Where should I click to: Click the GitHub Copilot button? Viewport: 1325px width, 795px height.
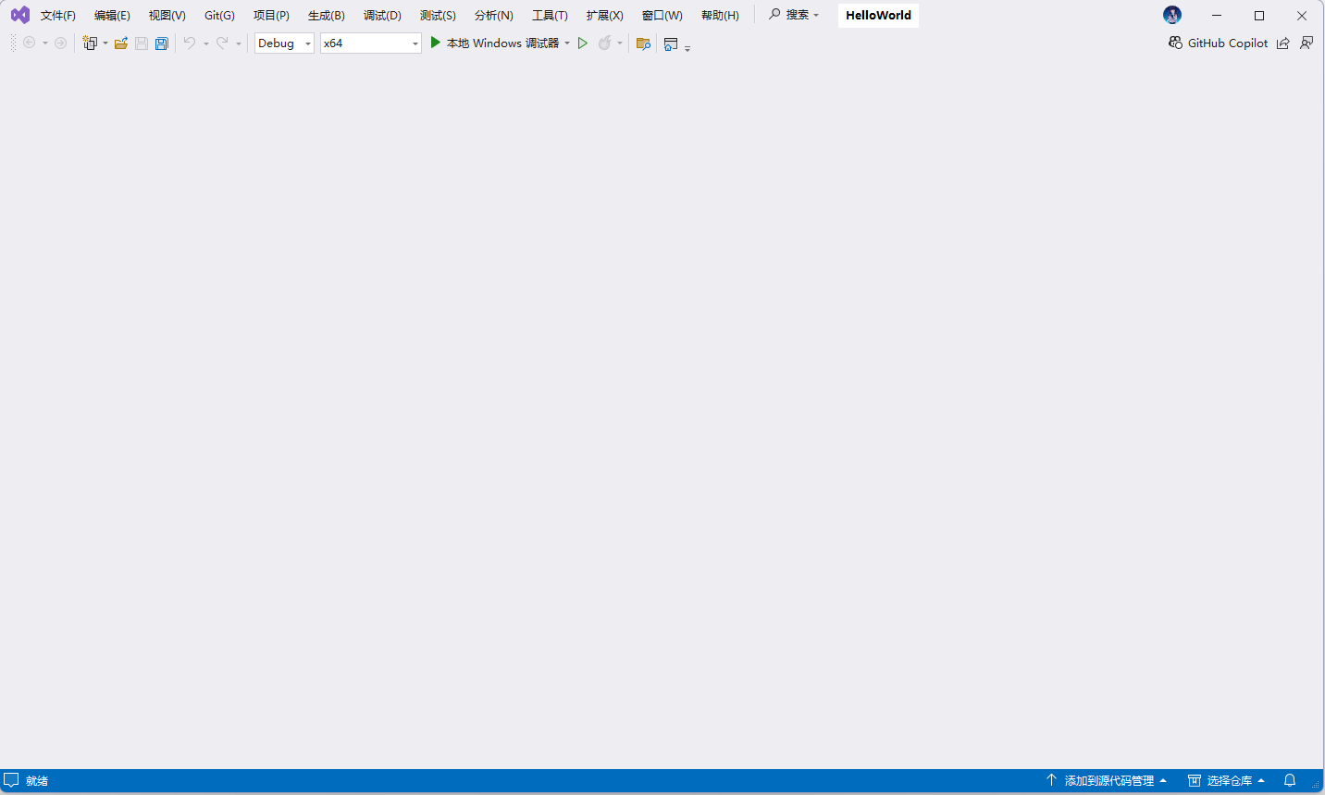click(1218, 43)
